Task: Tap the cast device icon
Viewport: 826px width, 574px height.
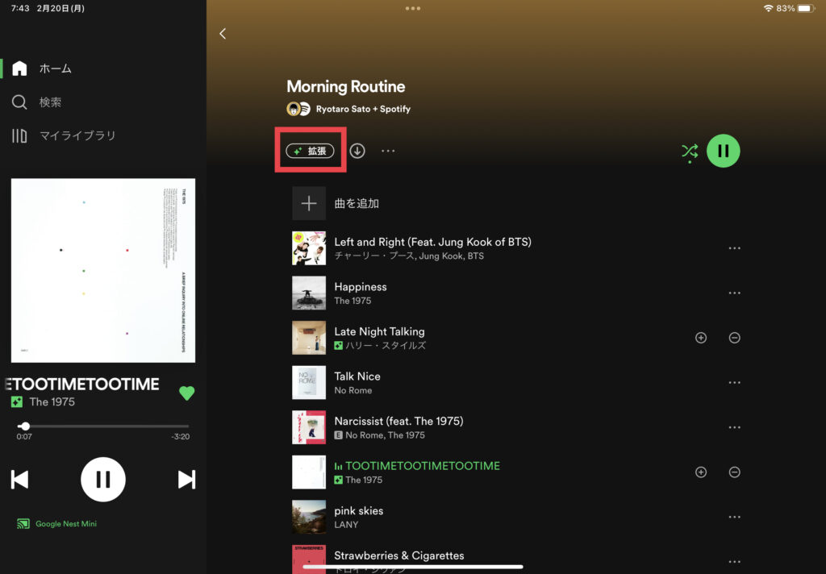Action: pyautogui.click(x=23, y=523)
